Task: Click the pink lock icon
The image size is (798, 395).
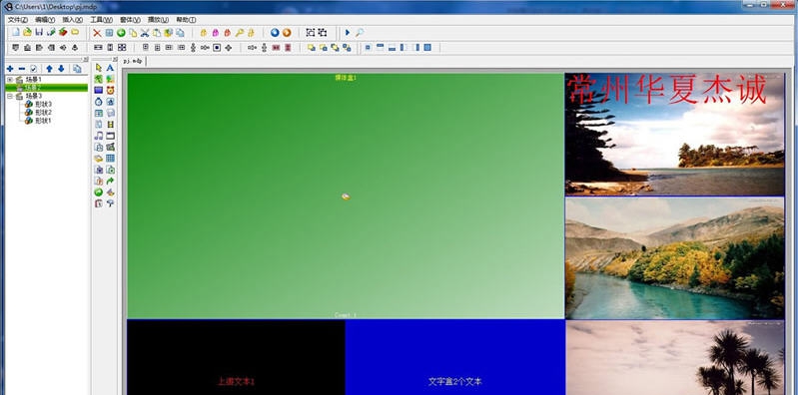Action: pos(216,33)
